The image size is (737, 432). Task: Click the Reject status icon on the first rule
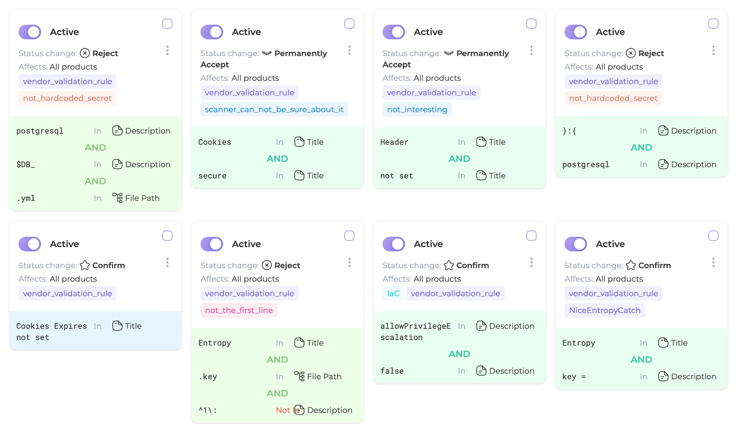click(85, 53)
